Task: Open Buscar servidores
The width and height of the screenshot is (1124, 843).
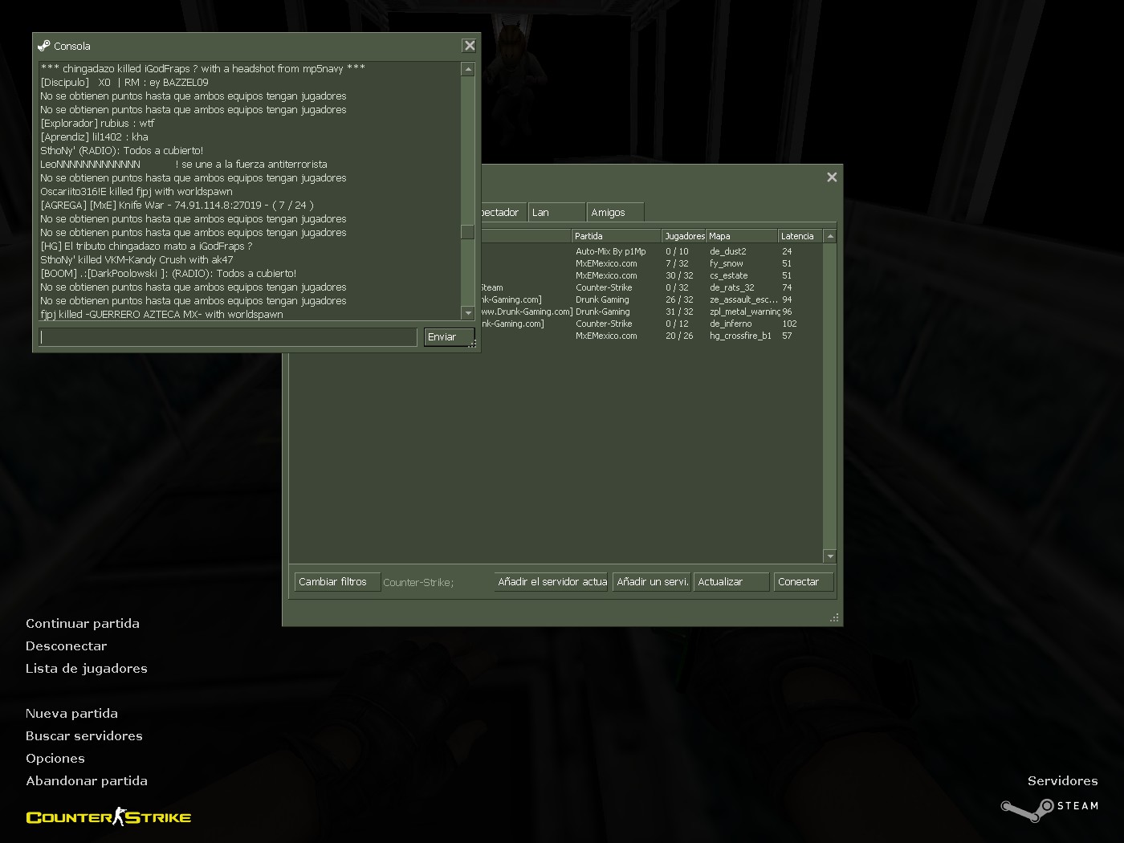Action: (x=84, y=736)
